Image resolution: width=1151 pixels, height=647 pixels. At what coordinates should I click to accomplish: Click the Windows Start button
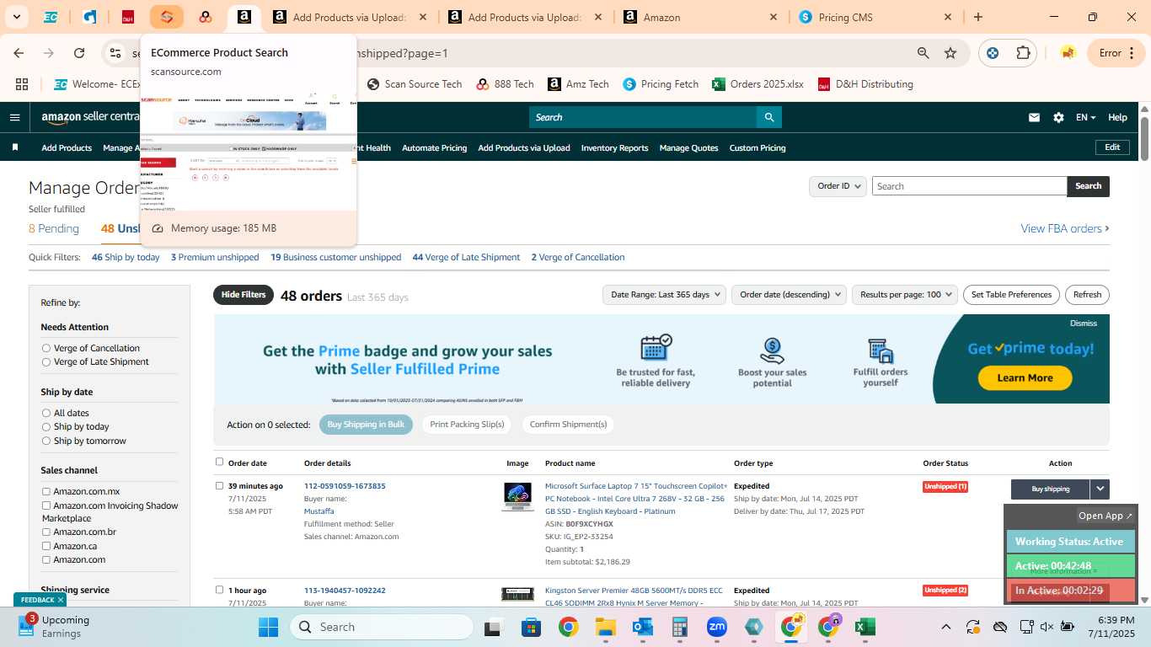click(268, 627)
